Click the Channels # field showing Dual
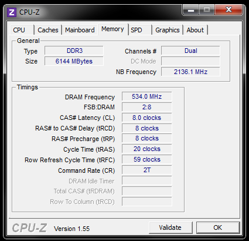 pyautogui.click(x=190, y=51)
